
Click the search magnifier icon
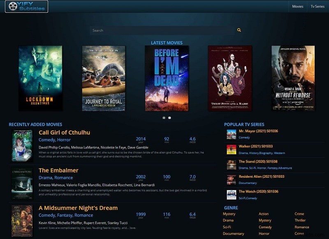coord(239,30)
